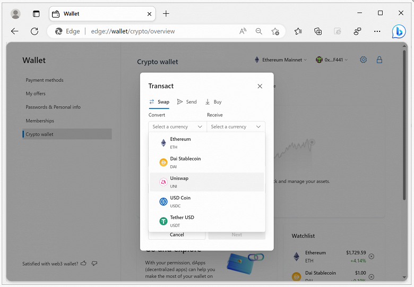Click the Read aloud icon
The height and width of the screenshot is (287, 414).
pyautogui.click(x=243, y=31)
